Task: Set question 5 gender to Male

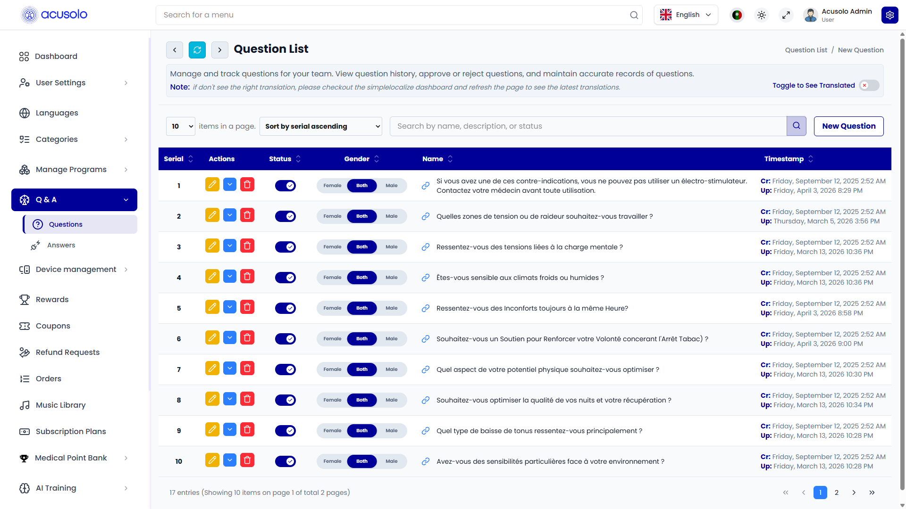Action: tap(392, 308)
